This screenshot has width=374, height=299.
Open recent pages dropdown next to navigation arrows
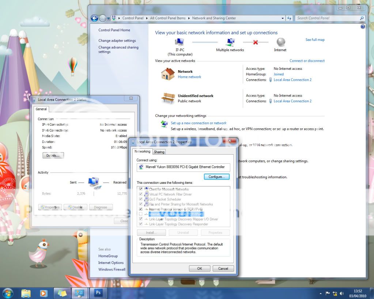pyautogui.click(x=108, y=18)
